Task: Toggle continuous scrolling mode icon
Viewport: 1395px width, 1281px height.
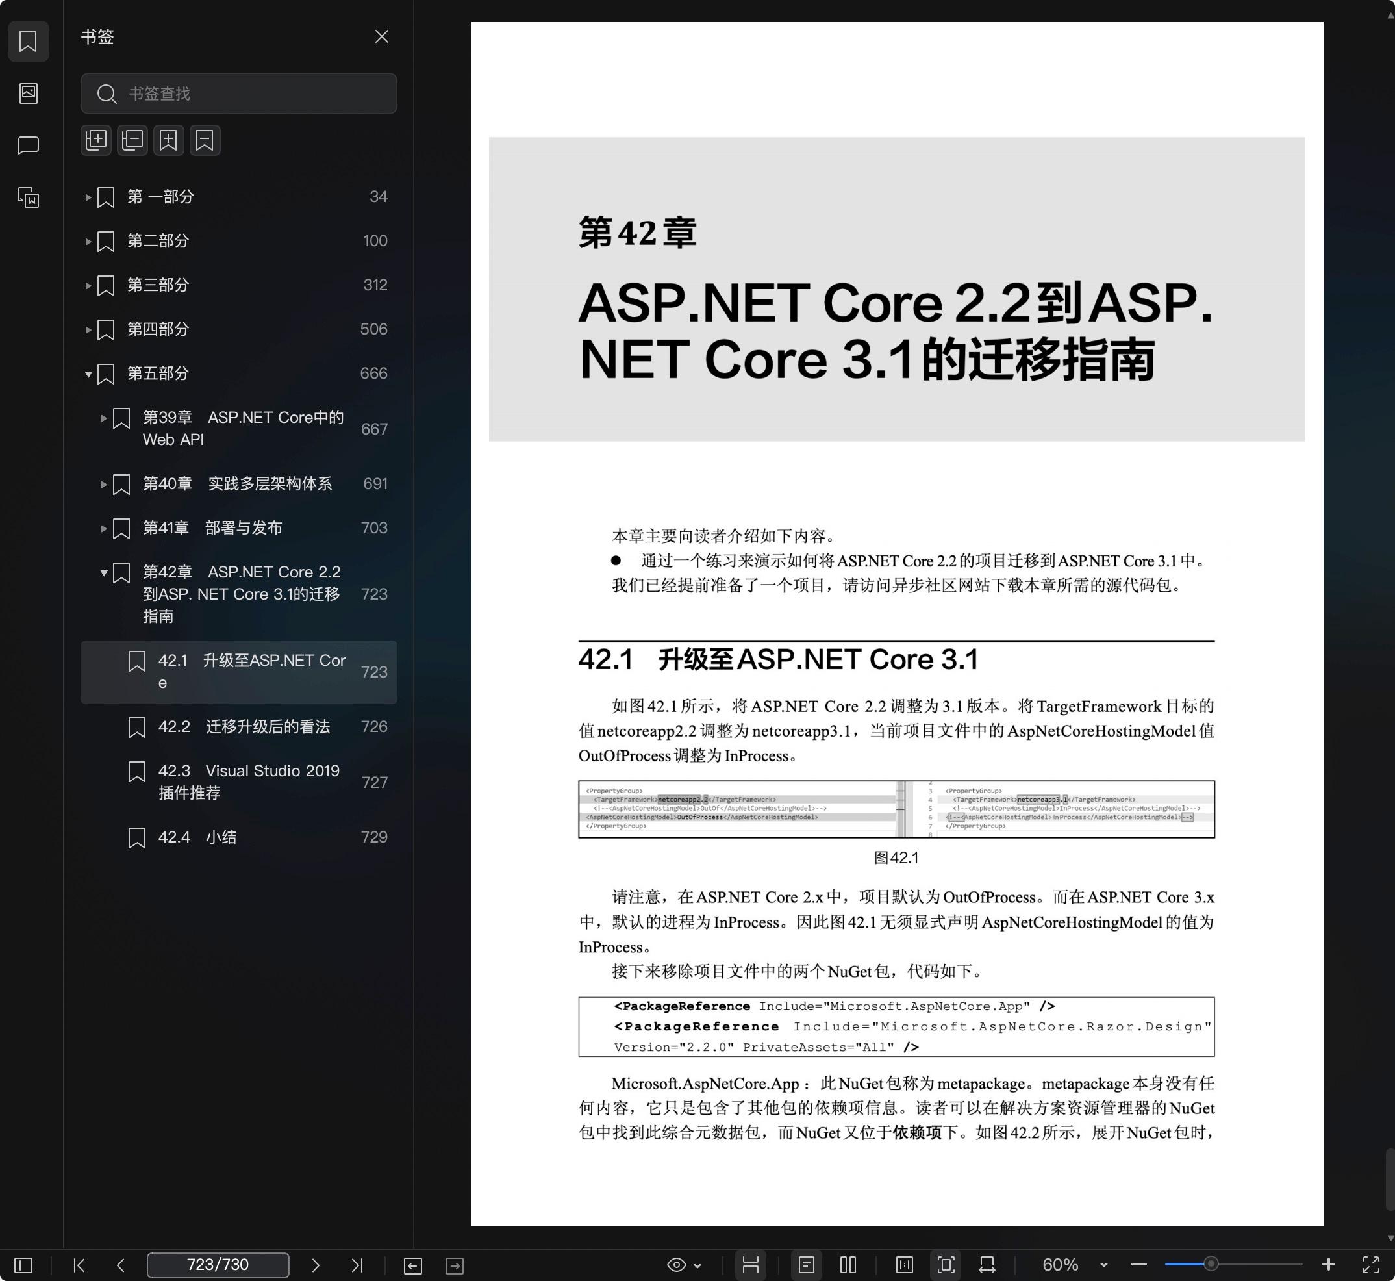Action: pyautogui.click(x=751, y=1265)
